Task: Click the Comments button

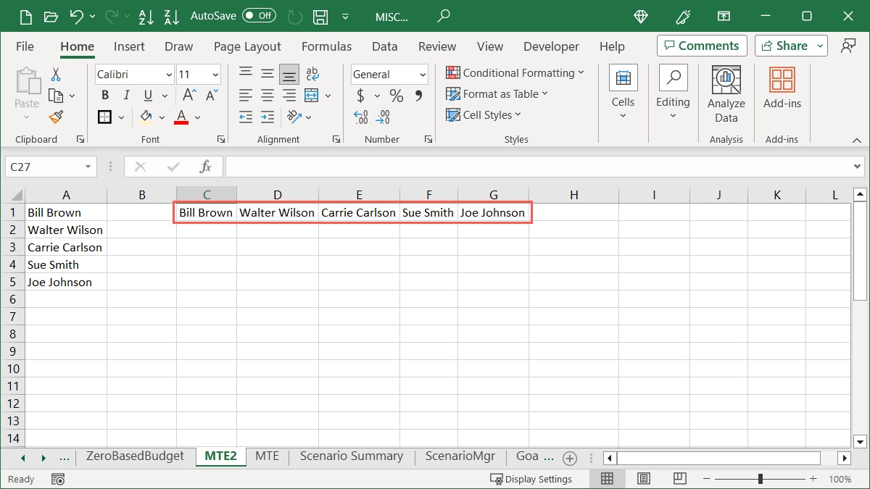Action: point(701,45)
